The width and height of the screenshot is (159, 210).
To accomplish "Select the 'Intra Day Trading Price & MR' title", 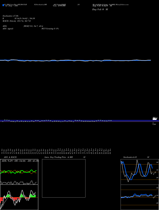I will click(59, 157).
